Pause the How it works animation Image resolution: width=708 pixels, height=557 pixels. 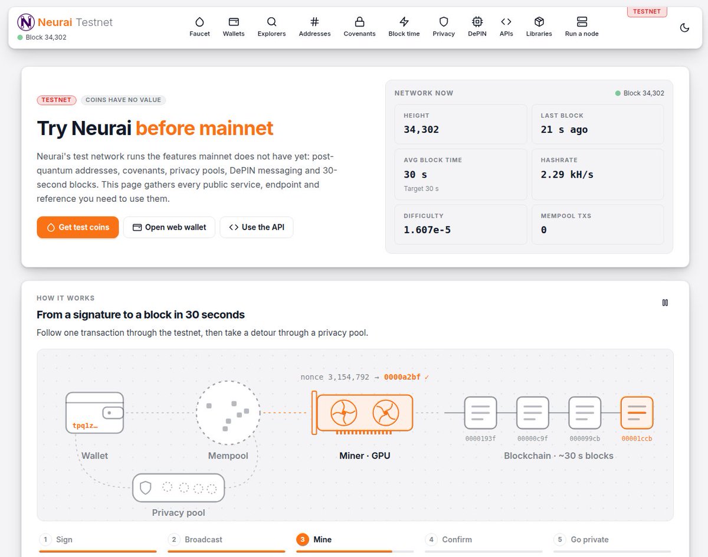(665, 303)
